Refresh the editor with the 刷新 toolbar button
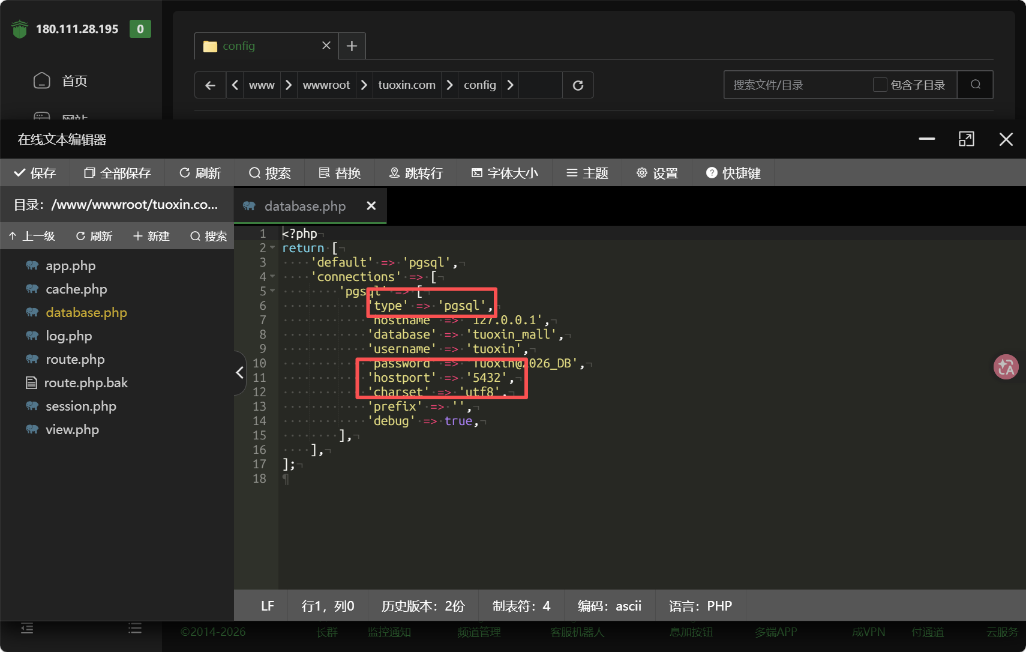 pyautogui.click(x=200, y=173)
